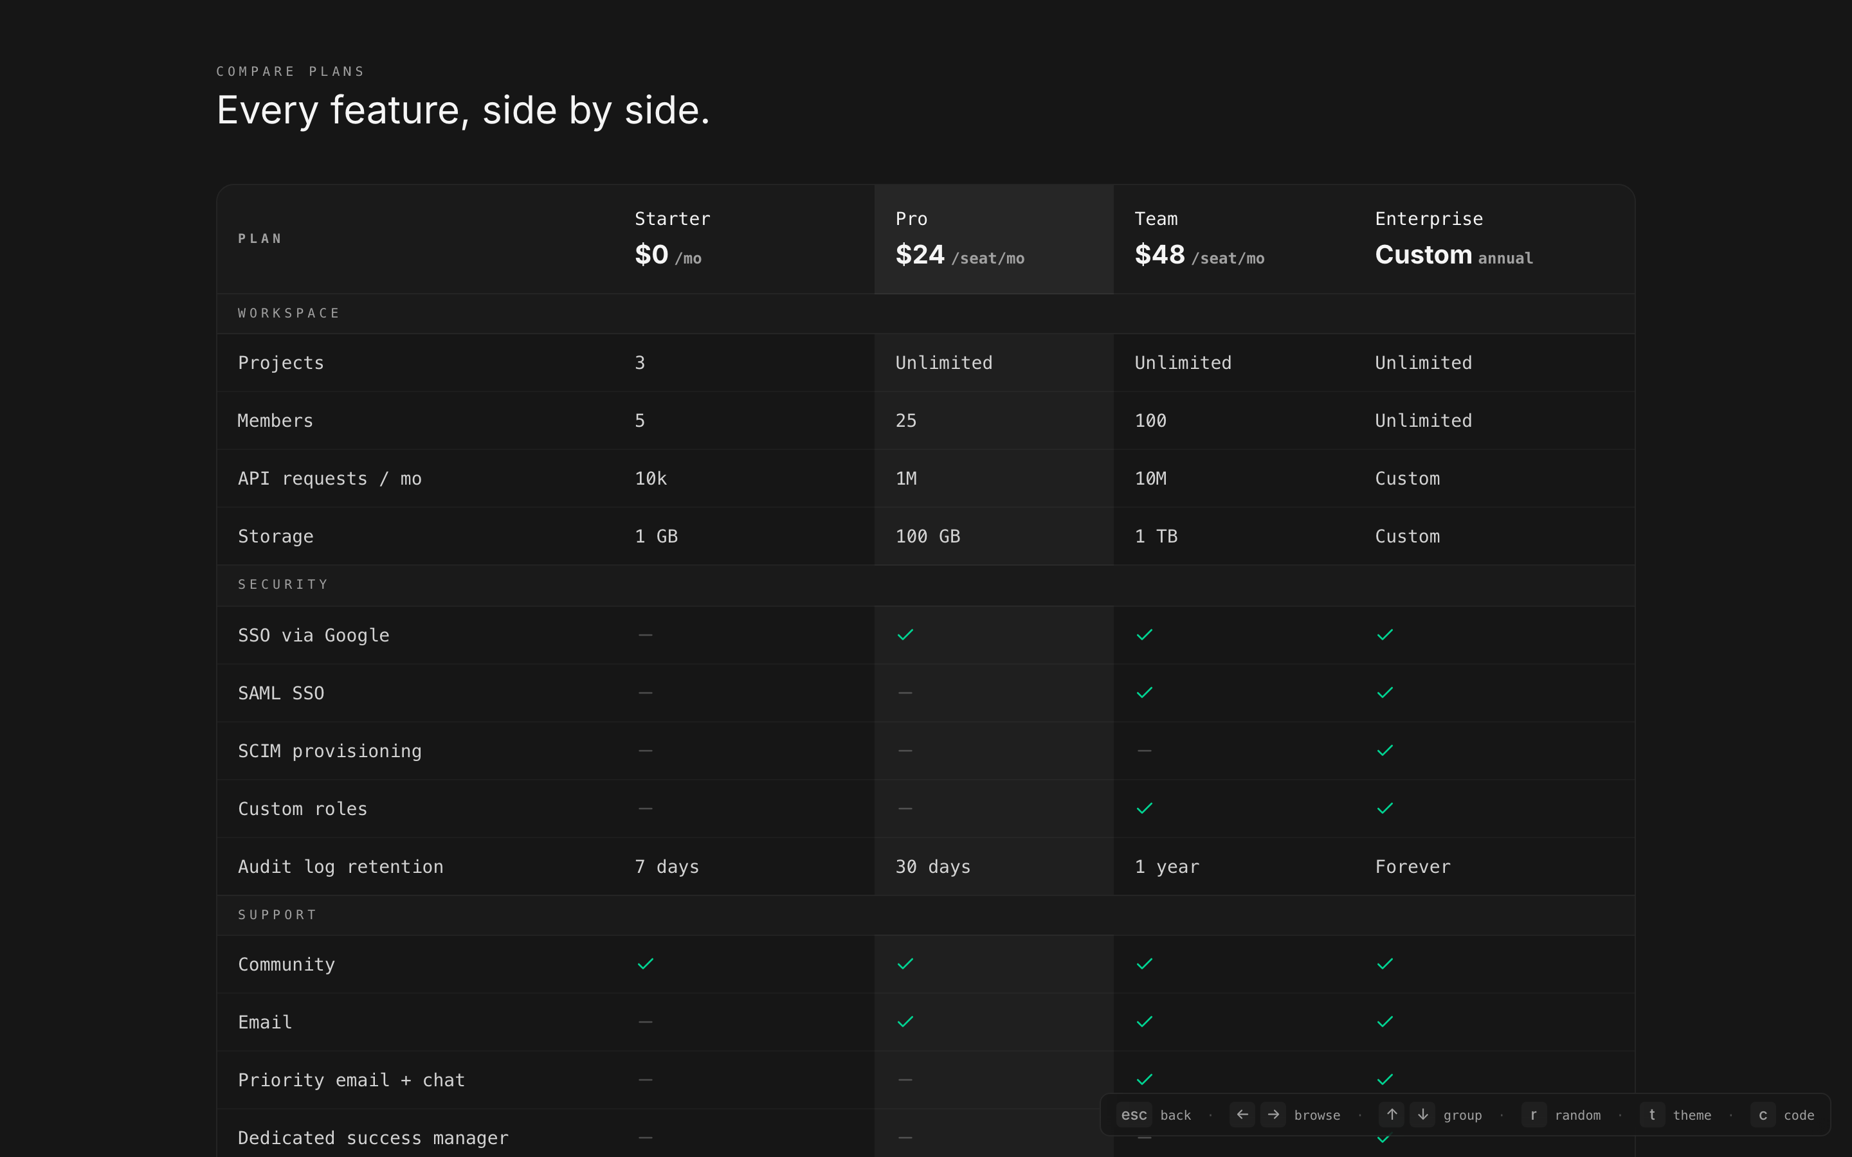Click Team checkmark in SAML SSO row
Image resolution: width=1852 pixels, height=1157 pixels.
coord(1144,692)
